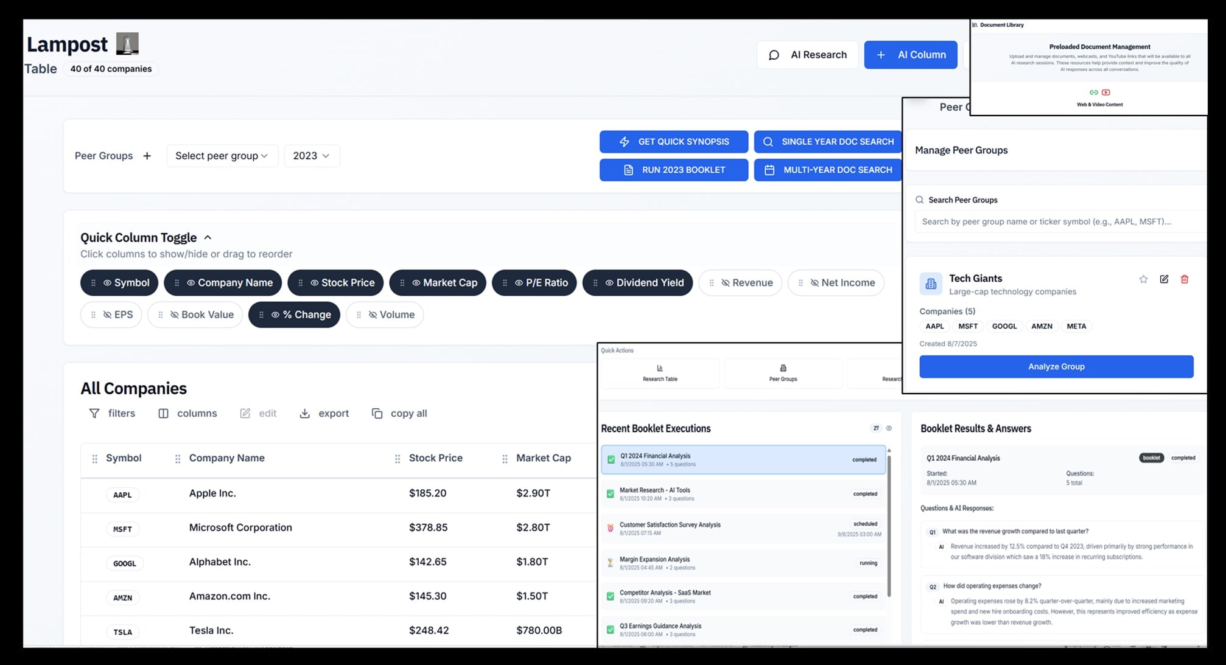Click booklet badge in Booklet Results panel
This screenshot has height=665, width=1226.
(x=1151, y=458)
